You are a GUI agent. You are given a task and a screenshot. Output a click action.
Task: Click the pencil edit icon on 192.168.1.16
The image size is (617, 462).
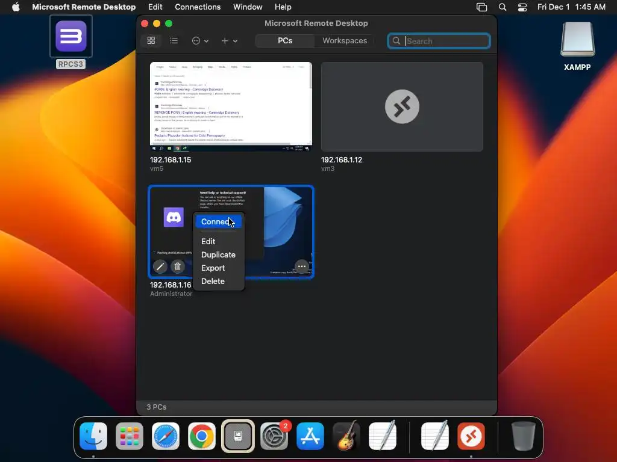[160, 266]
